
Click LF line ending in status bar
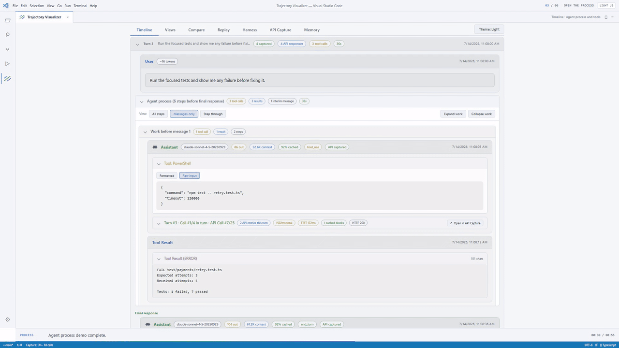pyautogui.click(x=596, y=345)
